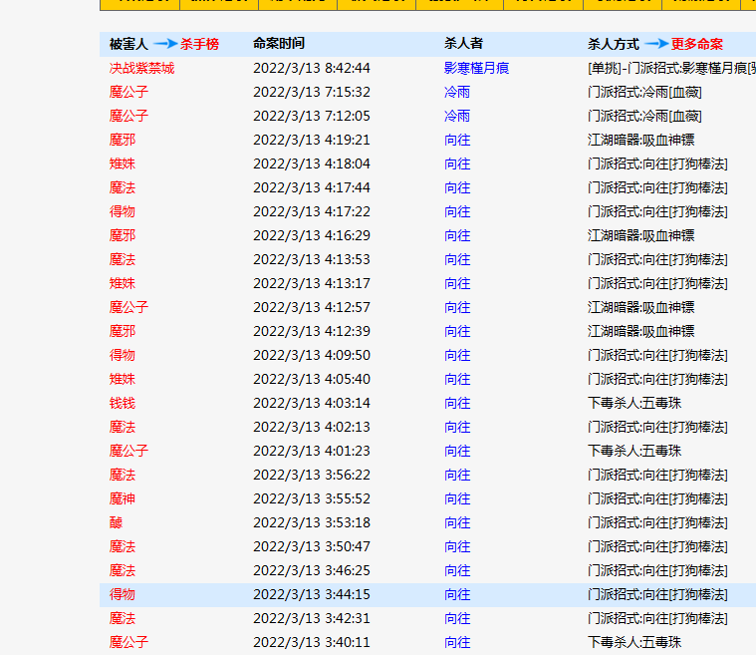Click victim name 钱钱
756x655 pixels.
(x=123, y=403)
